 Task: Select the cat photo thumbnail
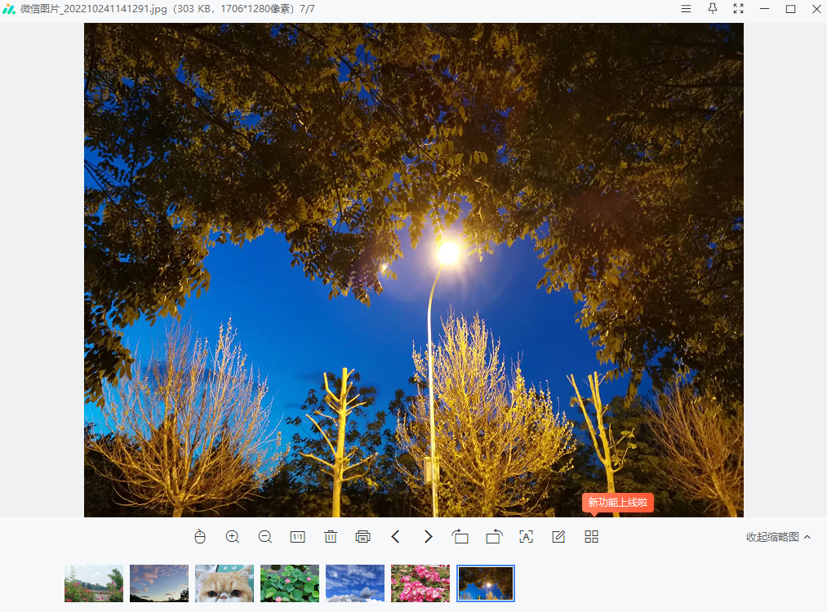click(224, 583)
